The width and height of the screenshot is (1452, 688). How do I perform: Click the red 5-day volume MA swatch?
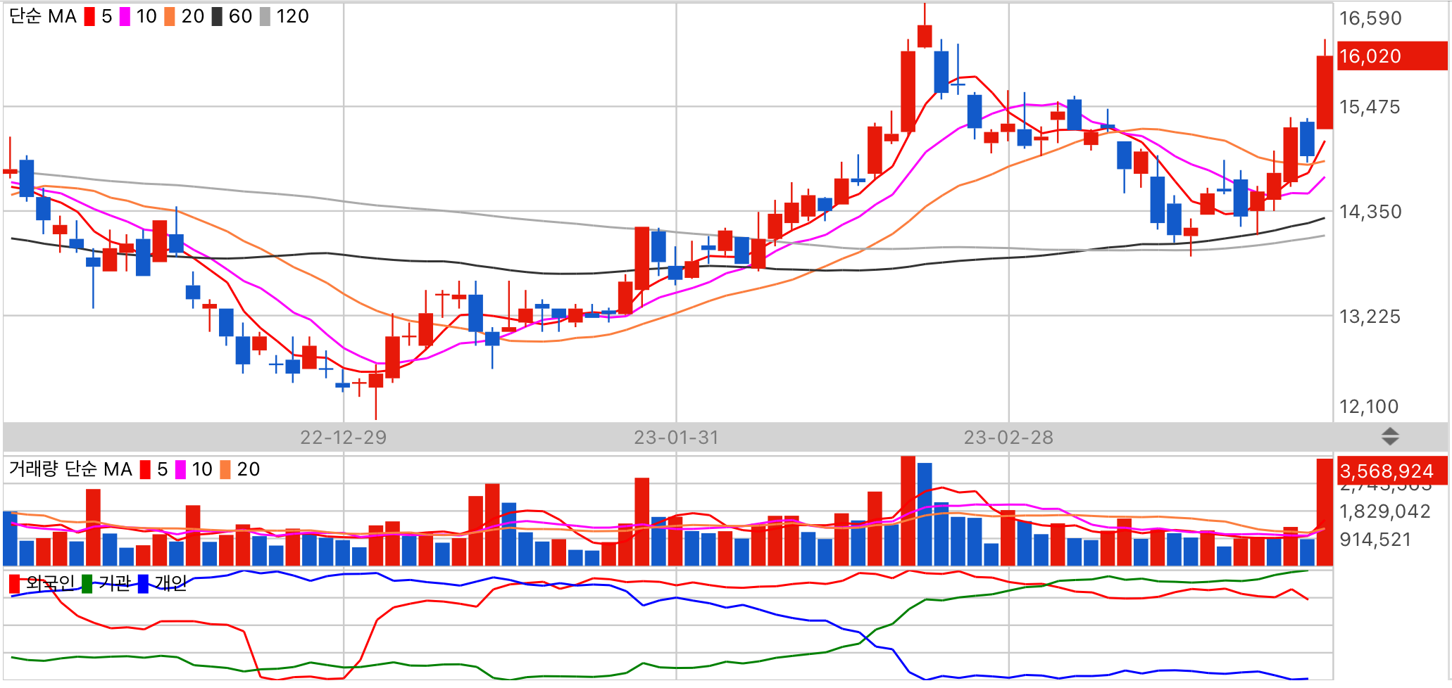coord(145,469)
